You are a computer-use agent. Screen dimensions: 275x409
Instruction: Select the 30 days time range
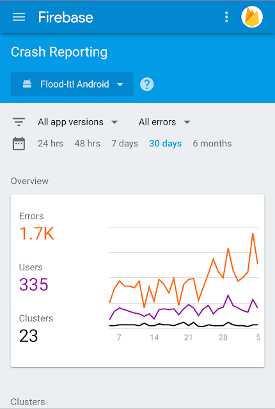(x=166, y=143)
